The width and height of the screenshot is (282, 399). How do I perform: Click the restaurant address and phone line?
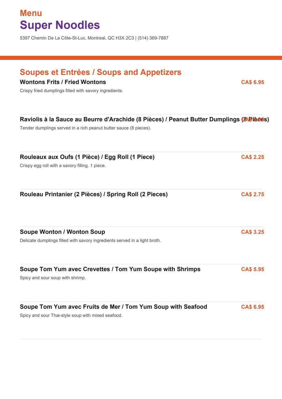coord(94,38)
